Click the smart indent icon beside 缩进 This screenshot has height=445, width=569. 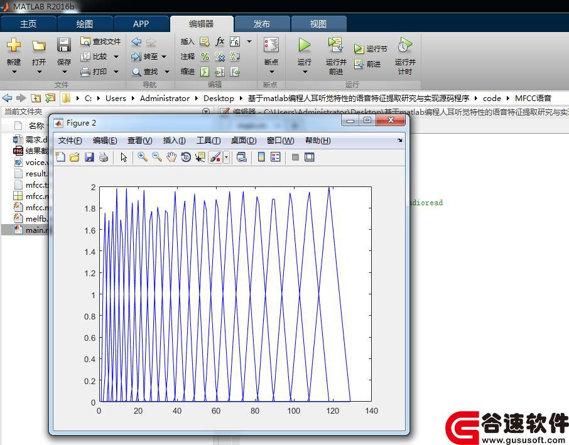[205, 72]
